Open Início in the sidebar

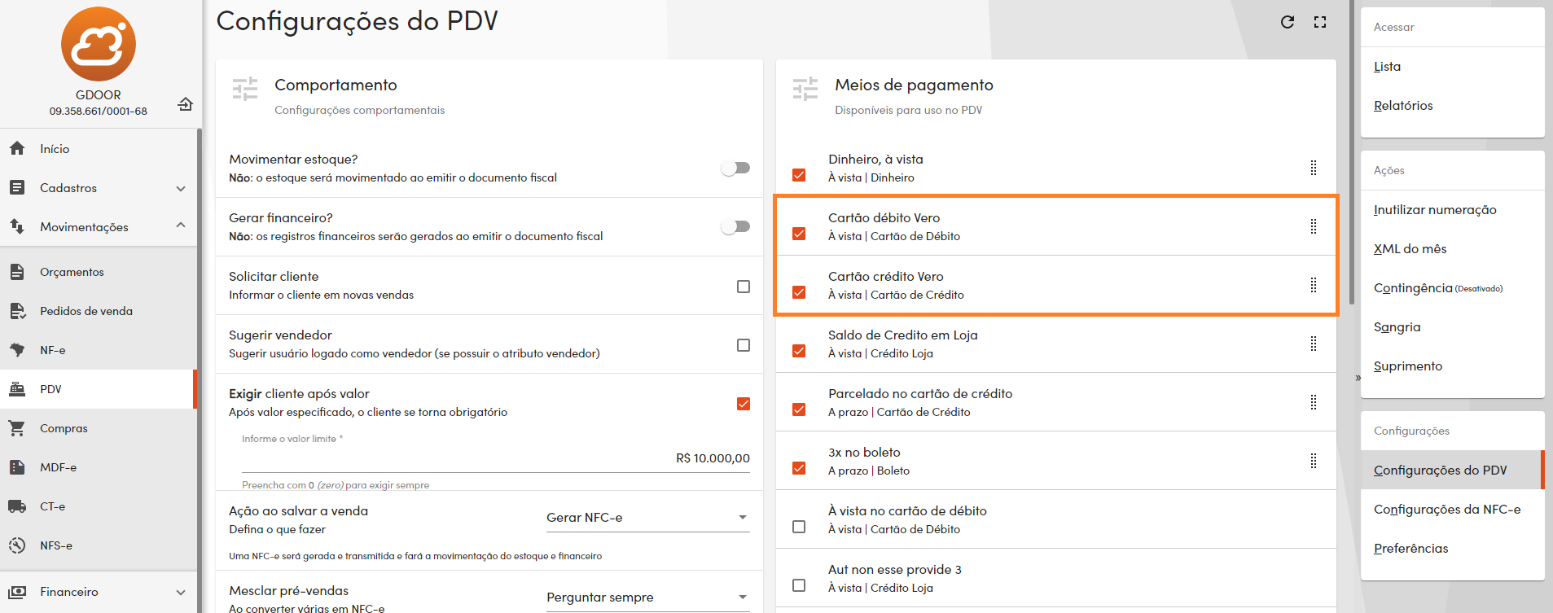pyautogui.click(x=98, y=148)
